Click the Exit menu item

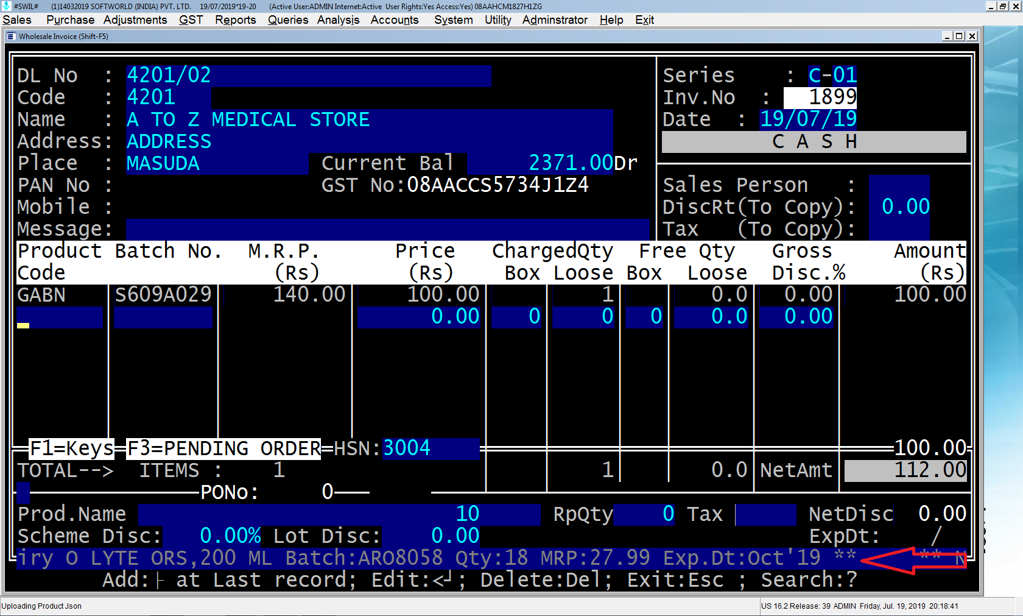644,20
